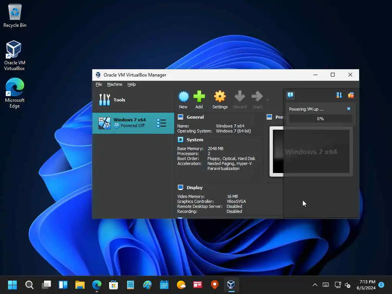
Task: Open Widgets from the taskbar
Action: tap(63, 285)
